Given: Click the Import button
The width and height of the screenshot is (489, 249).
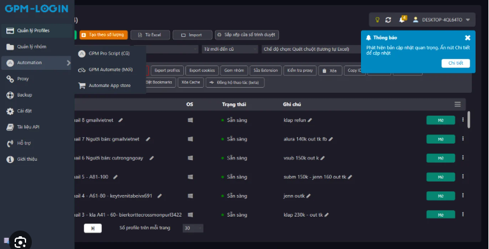Looking at the screenshot, I should coord(192,35).
